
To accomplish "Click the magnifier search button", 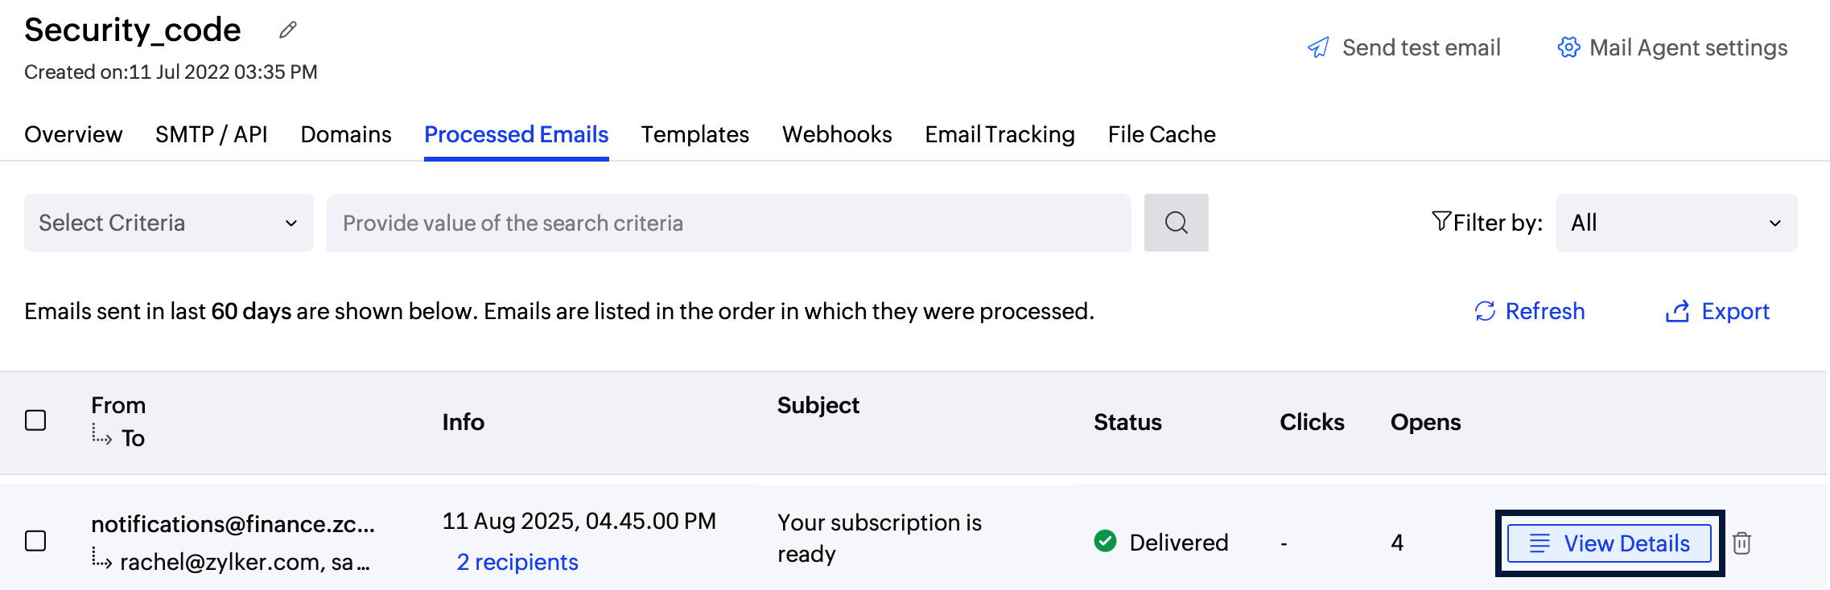I will click(1176, 223).
